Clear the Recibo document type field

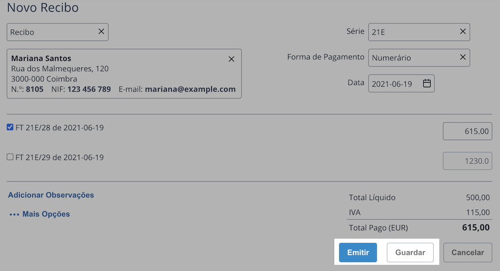[101, 31]
